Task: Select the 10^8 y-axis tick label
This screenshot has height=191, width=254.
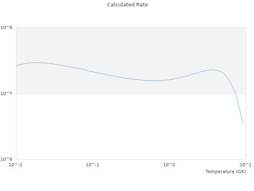Action: (x=8, y=28)
